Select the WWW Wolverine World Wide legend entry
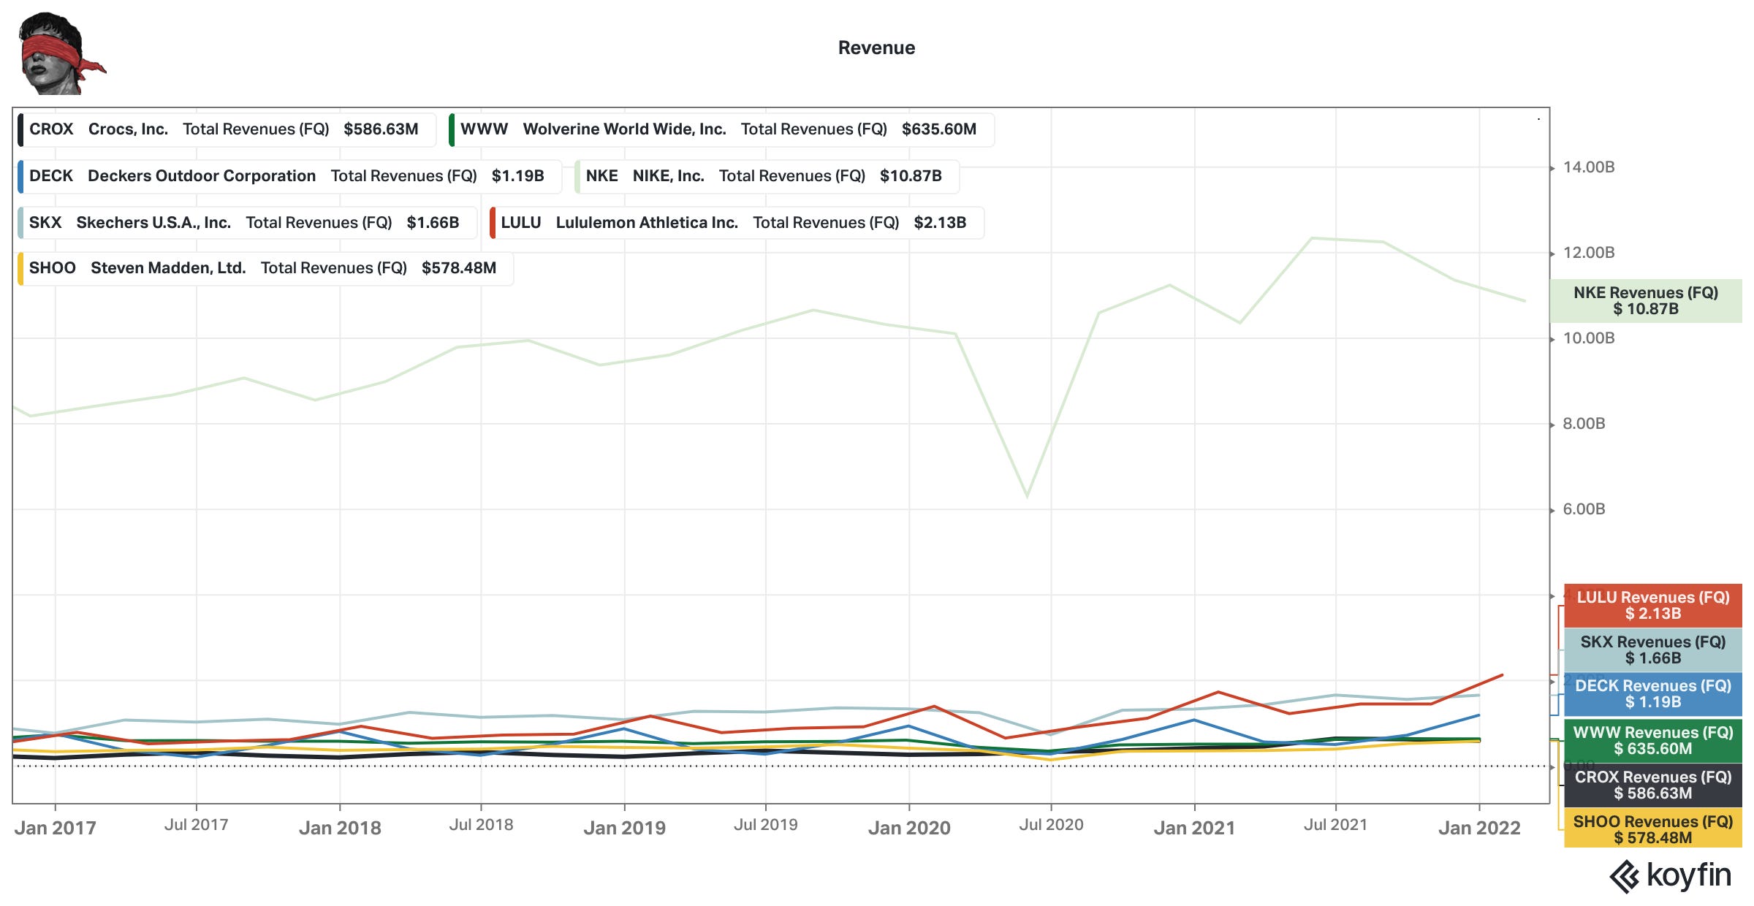Screen dimensions: 1754x906 pyautogui.click(x=721, y=129)
